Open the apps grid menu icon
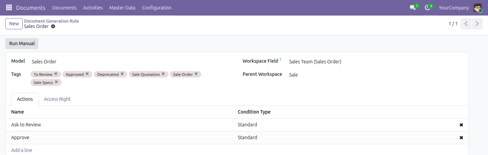Screen dimensions: 488x155 (9, 7)
